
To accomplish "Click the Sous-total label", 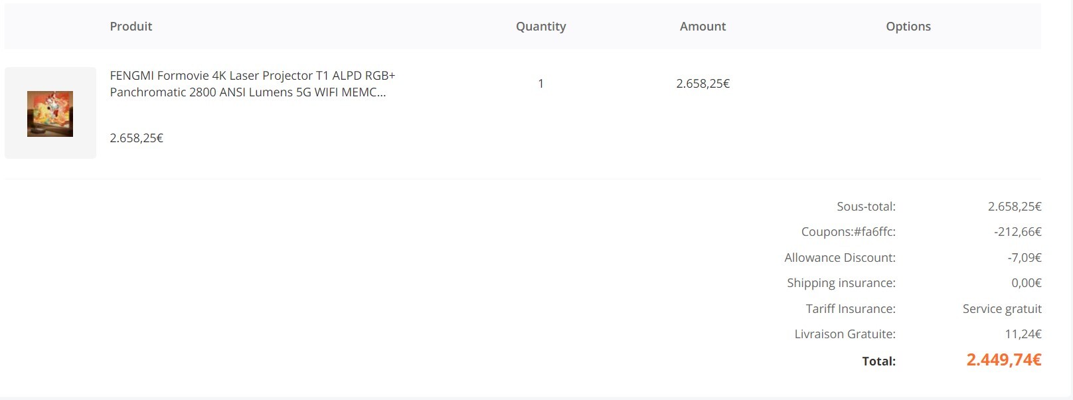I will click(866, 207).
